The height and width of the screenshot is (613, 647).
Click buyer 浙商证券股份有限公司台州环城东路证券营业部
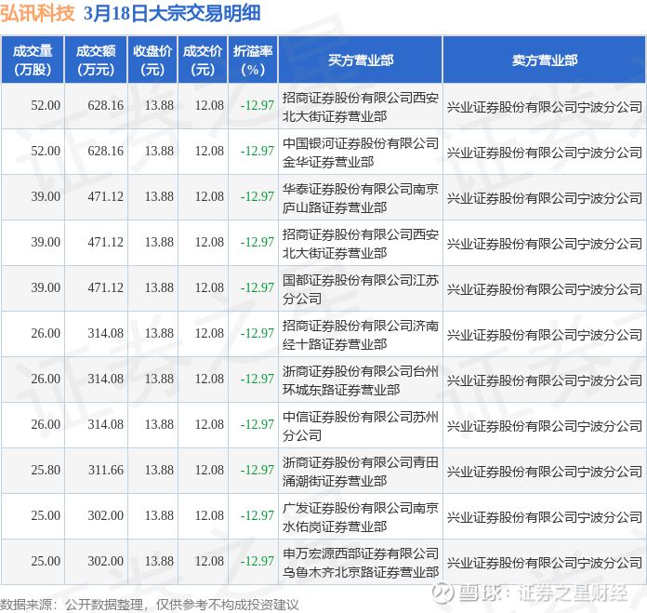(x=361, y=380)
